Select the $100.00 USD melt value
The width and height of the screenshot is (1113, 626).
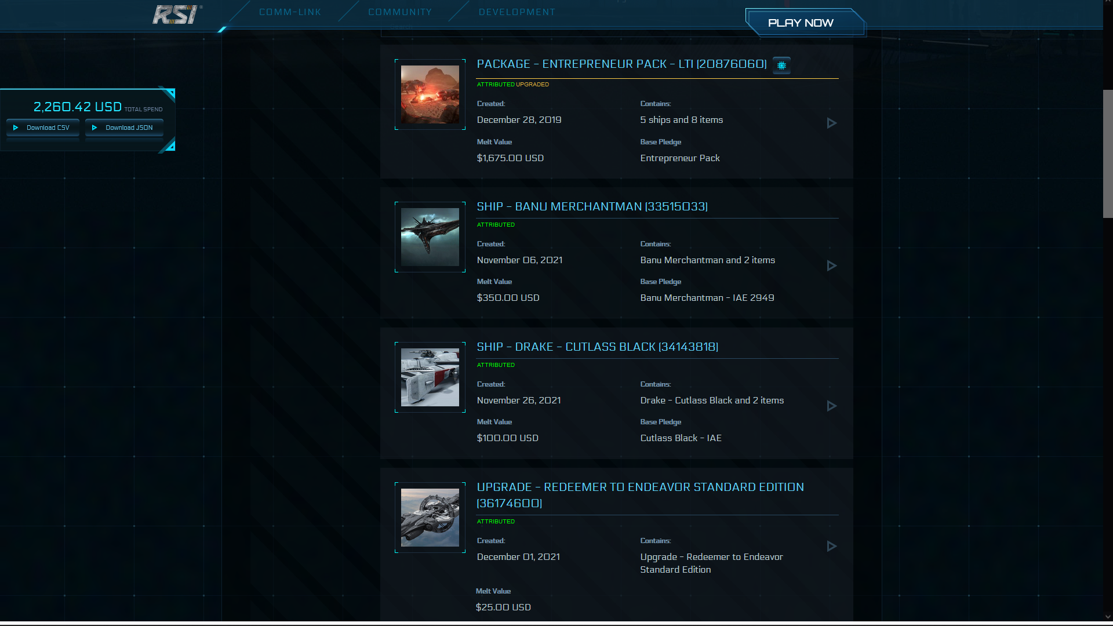[x=507, y=438]
